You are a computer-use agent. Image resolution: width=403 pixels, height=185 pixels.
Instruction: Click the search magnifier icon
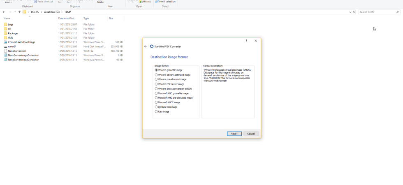(398, 12)
